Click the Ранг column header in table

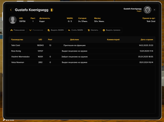pos(50,40)
